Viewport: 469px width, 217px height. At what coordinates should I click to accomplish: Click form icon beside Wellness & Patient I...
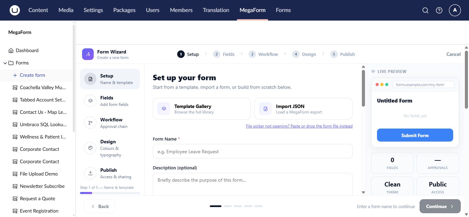[15, 137]
